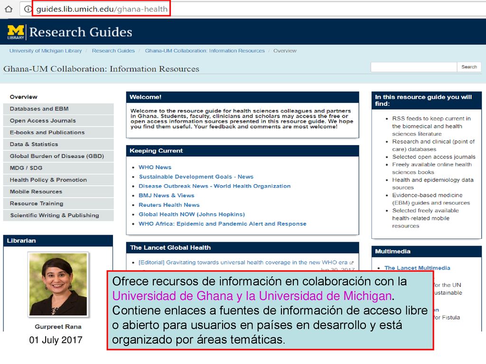486x364 pixels.
Task: Open Scientific Writing & Publishing tab
Action: click(58, 216)
